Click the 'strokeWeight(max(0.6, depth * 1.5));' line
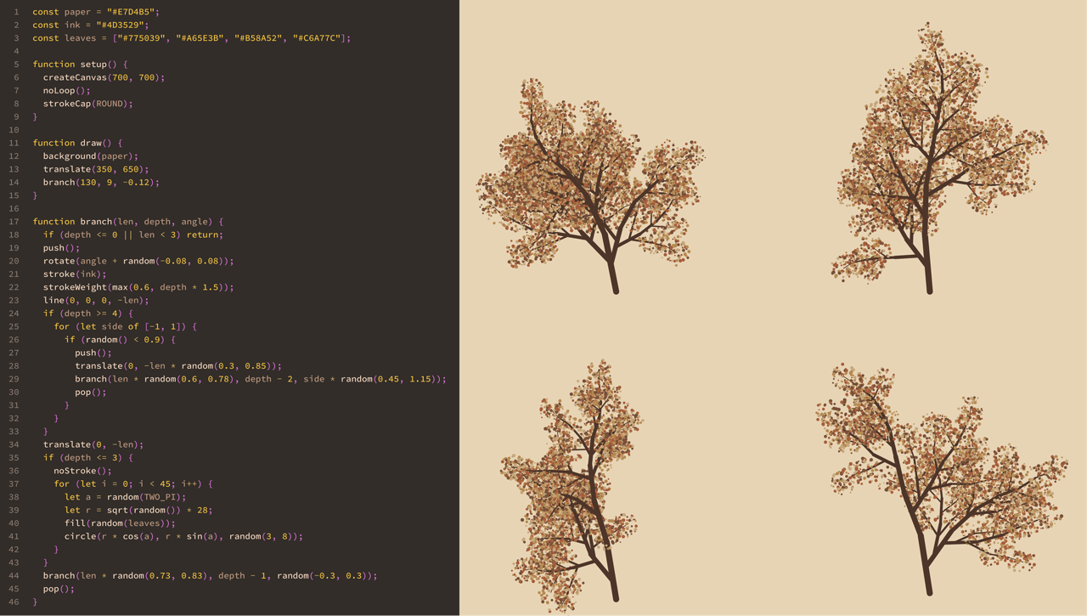The image size is (1087, 616). [x=138, y=287]
